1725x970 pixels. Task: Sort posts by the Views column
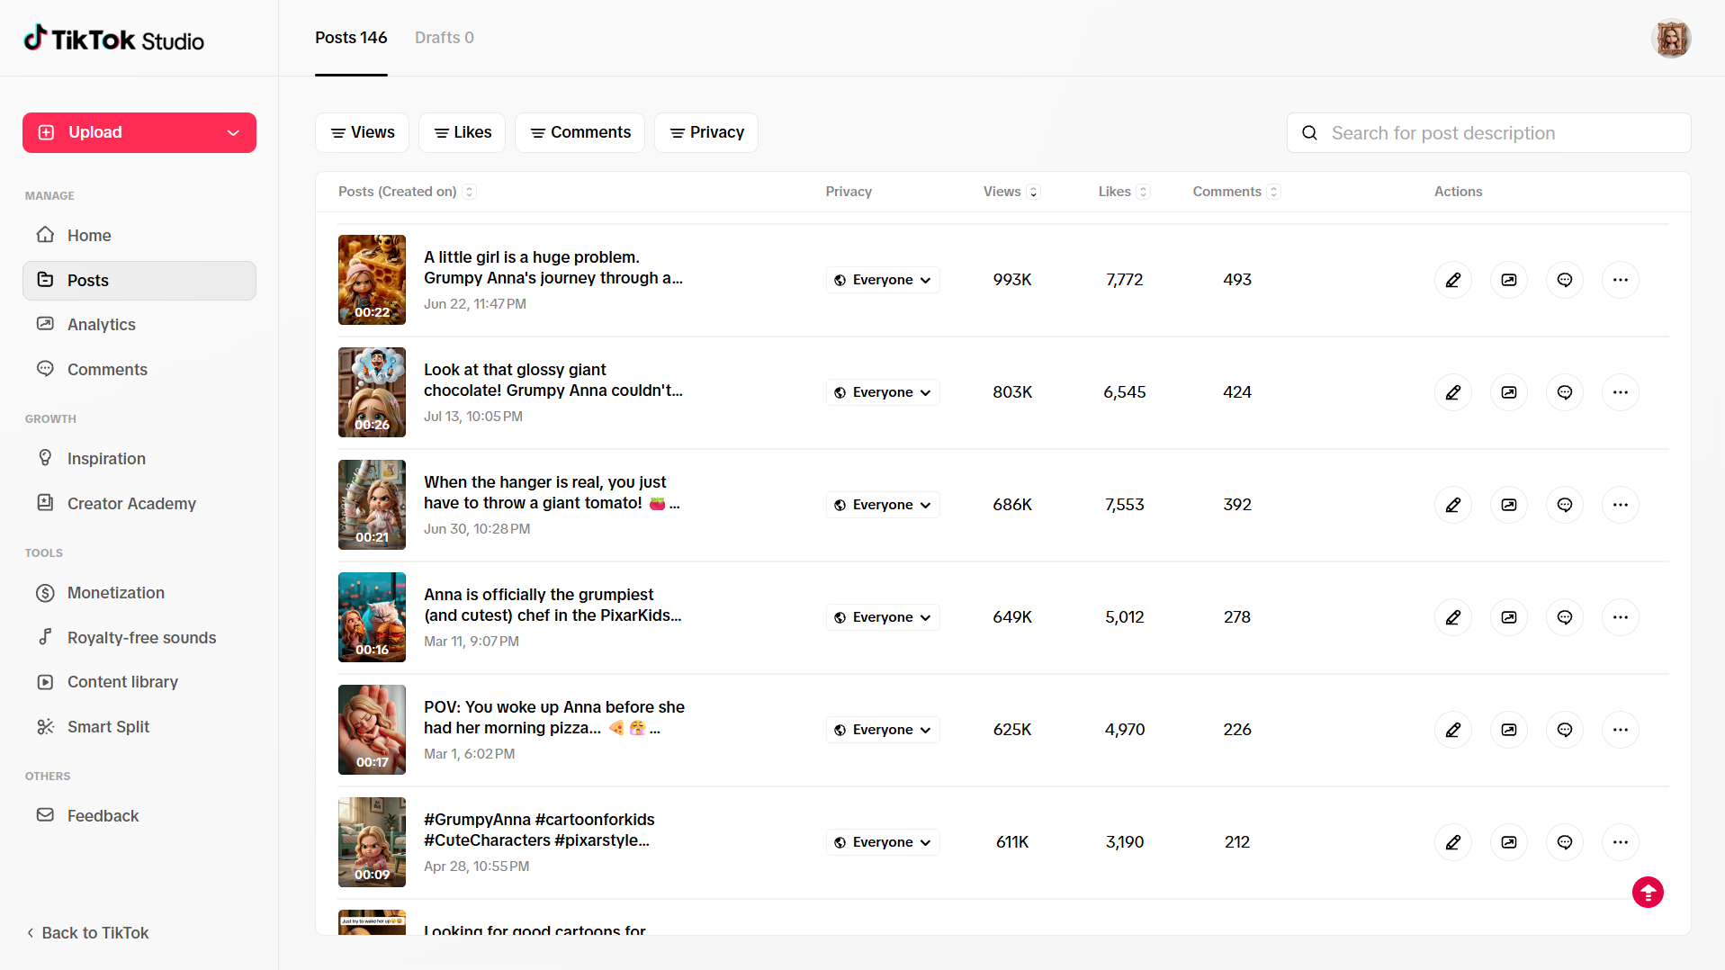click(x=1011, y=192)
